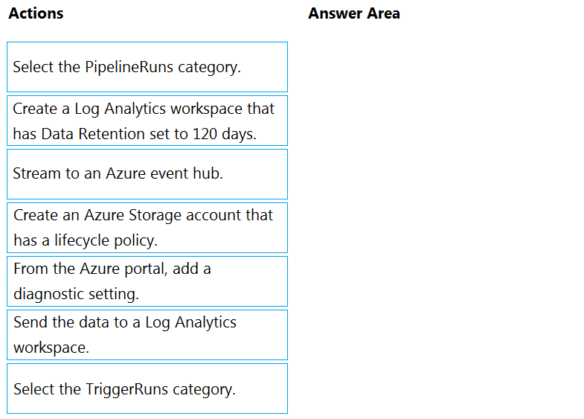The image size is (584, 419).
Task: Click the word TriggerRuns in the last action
Action: tap(127, 389)
